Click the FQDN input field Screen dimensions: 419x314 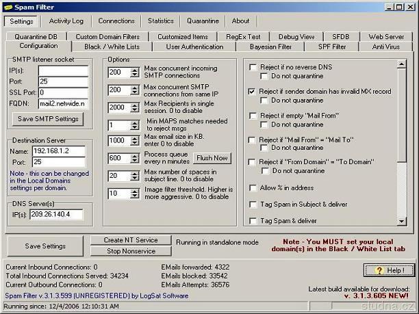62,103
